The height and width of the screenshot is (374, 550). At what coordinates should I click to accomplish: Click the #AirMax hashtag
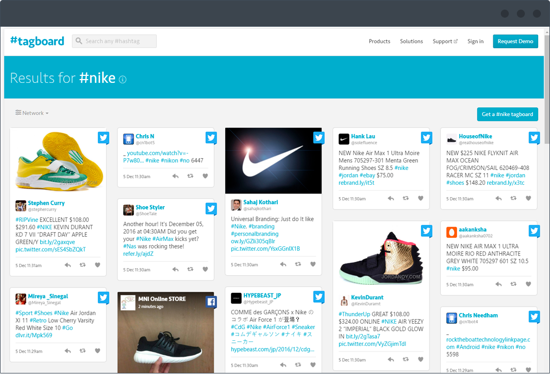163,239
